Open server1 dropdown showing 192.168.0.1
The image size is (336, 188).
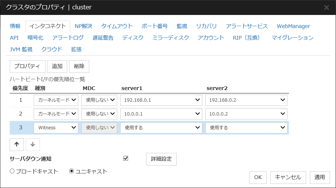point(161,100)
